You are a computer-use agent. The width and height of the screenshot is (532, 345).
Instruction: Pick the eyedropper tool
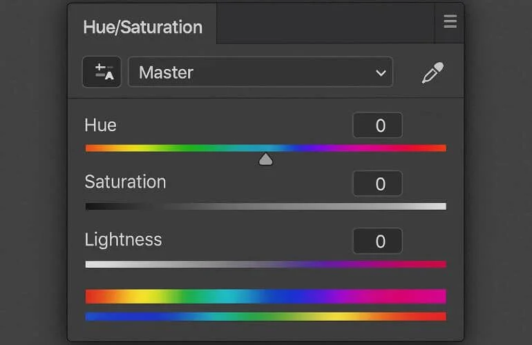pos(433,72)
